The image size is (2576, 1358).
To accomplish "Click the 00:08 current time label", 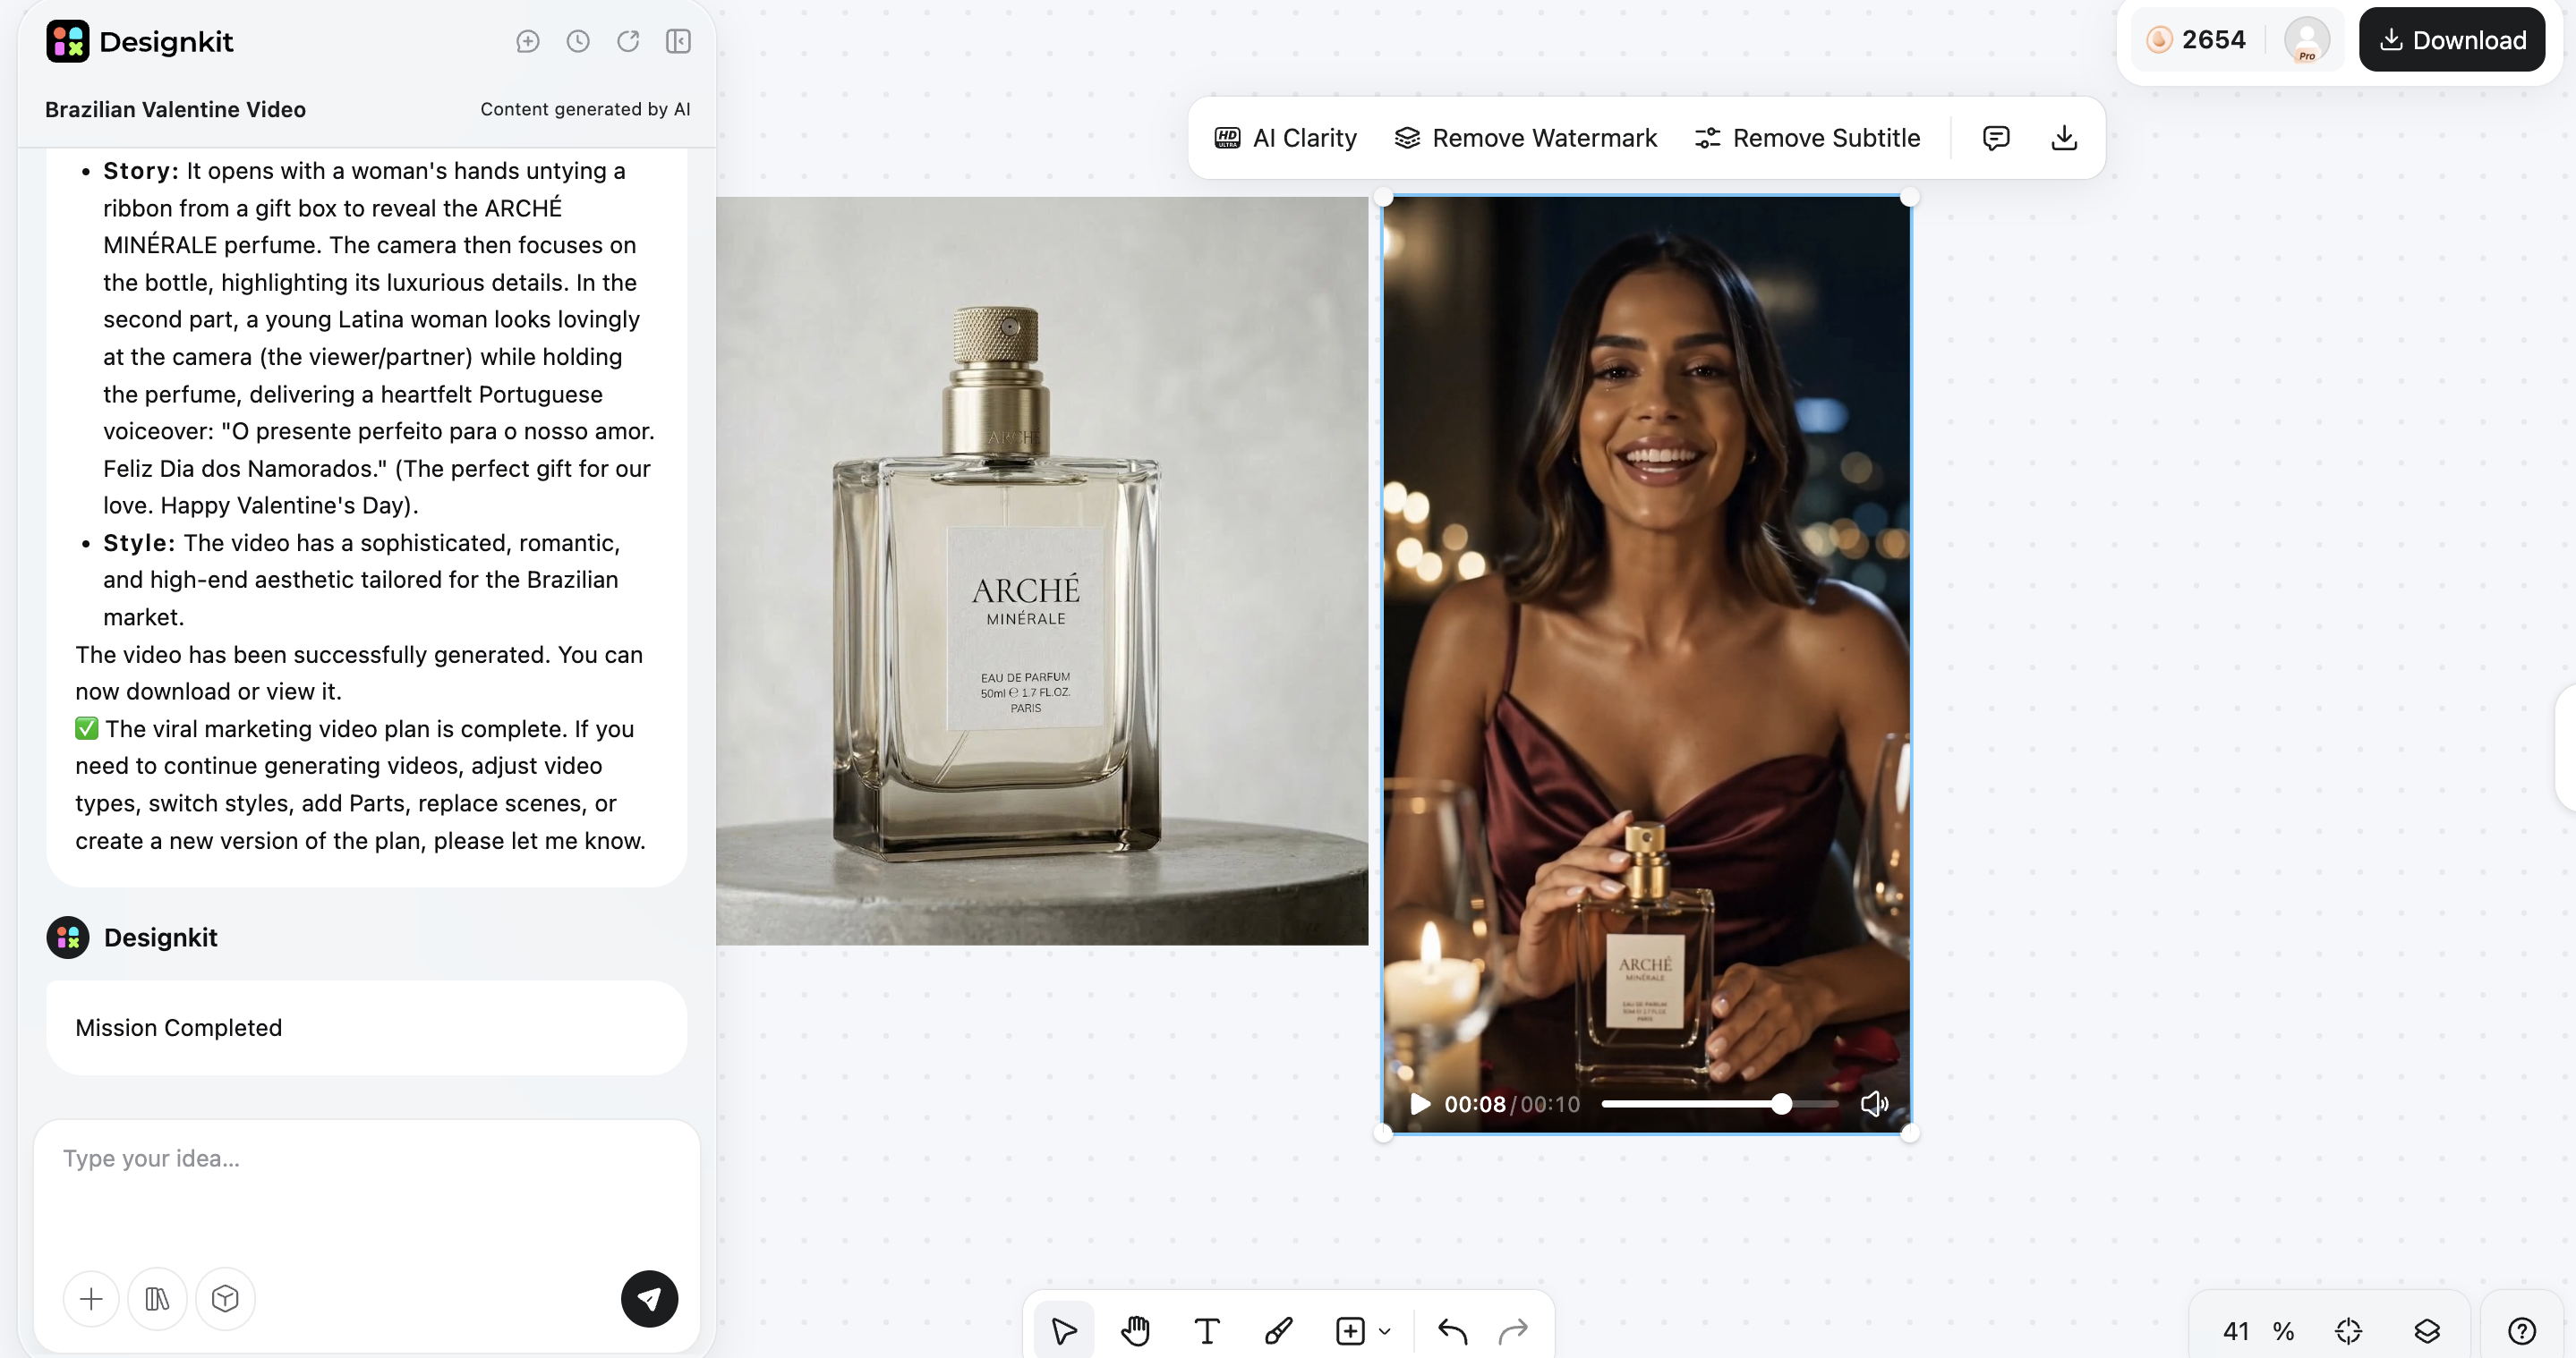I will [1474, 1104].
